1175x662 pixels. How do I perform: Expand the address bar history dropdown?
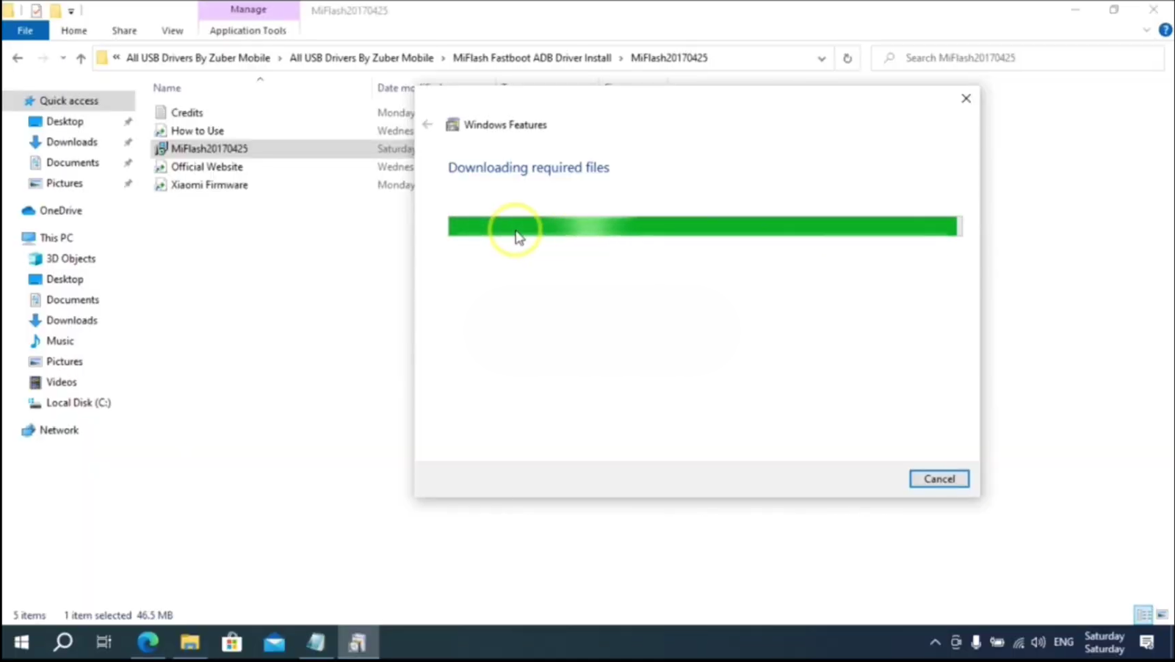[x=821, y=58]
